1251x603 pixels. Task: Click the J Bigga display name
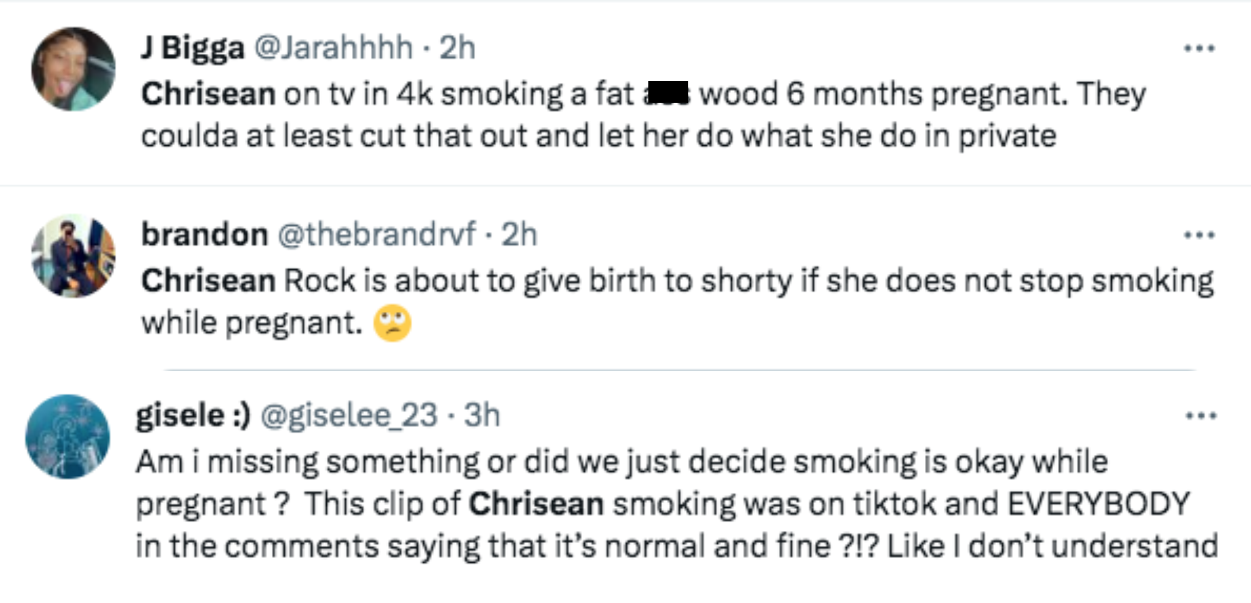pyautogui.click(x=192, y=48)
